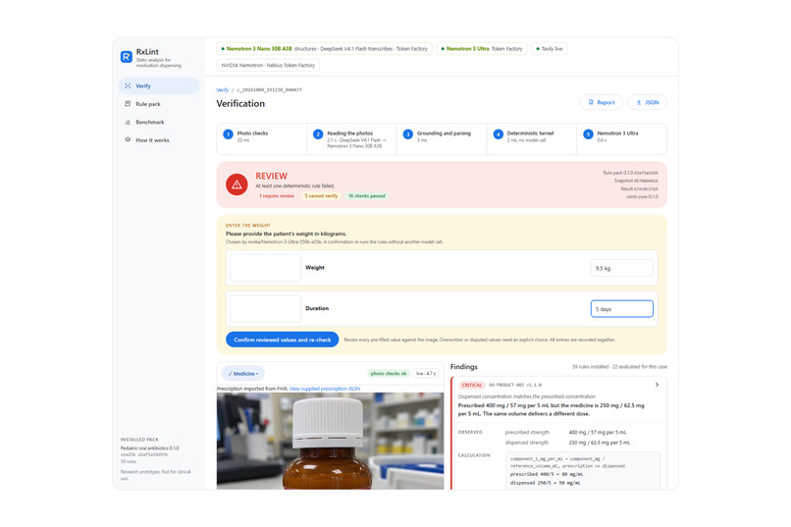The height and width of the screenshot is (527, 791).
Task: Click the Report document icon
Action: (x=591, y=102)
